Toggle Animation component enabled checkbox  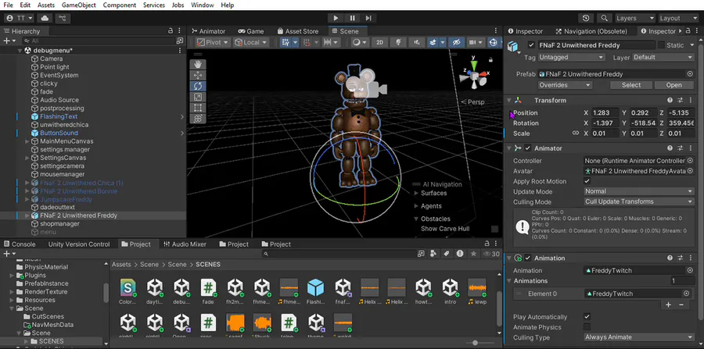pyautogui.click(x=528, y=258)
